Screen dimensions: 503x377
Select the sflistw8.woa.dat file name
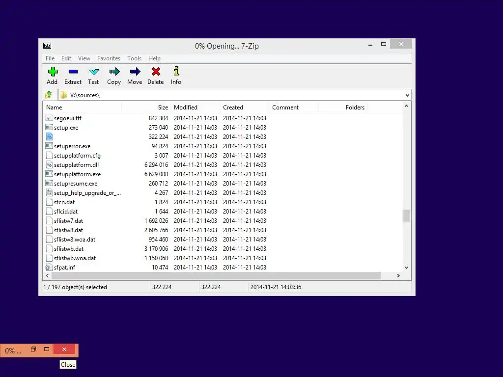coord(75,239)
